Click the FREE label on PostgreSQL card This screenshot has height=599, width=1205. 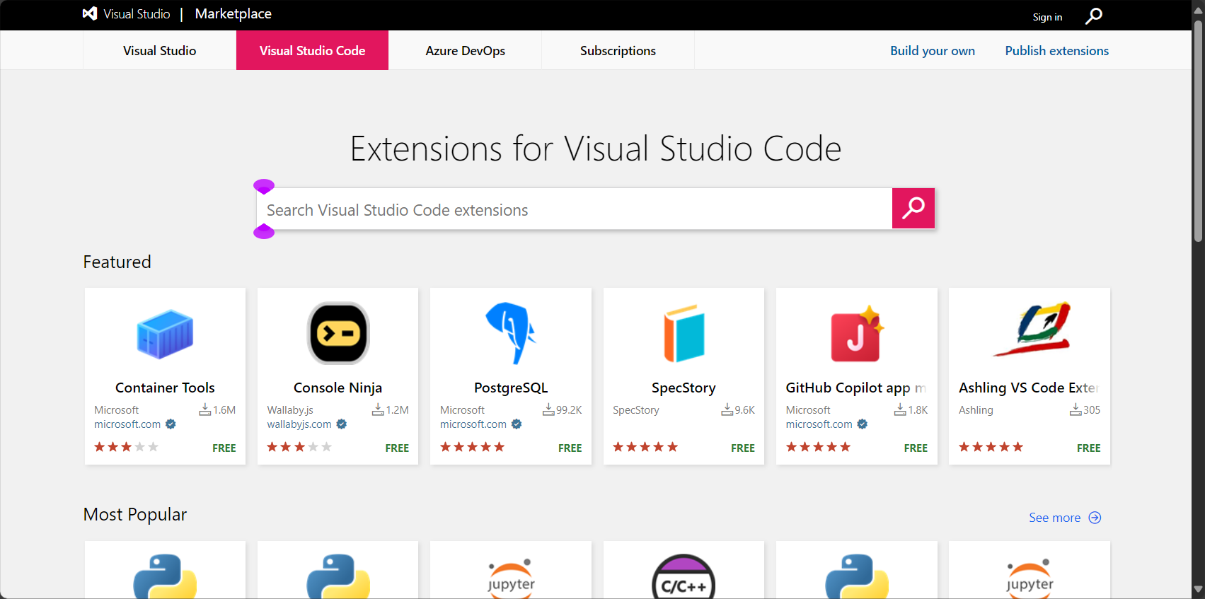click(570, 448)
